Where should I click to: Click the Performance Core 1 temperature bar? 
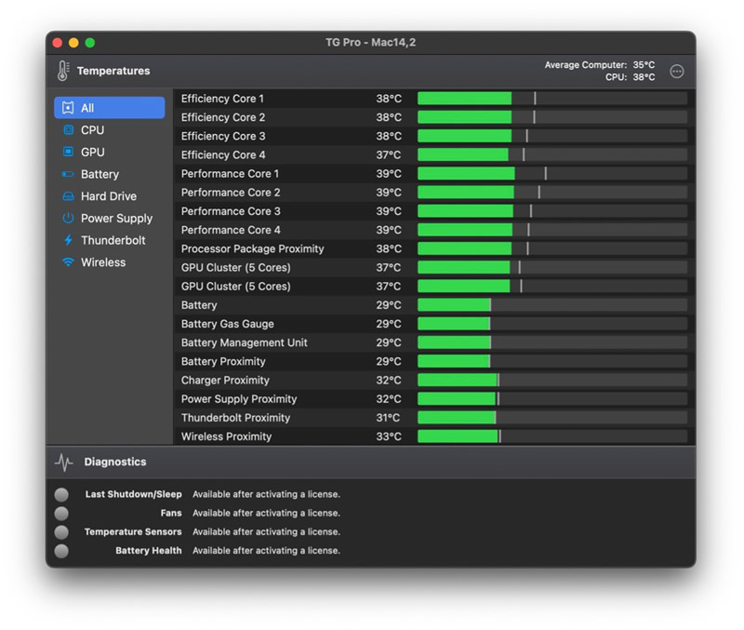pos(552,174)
